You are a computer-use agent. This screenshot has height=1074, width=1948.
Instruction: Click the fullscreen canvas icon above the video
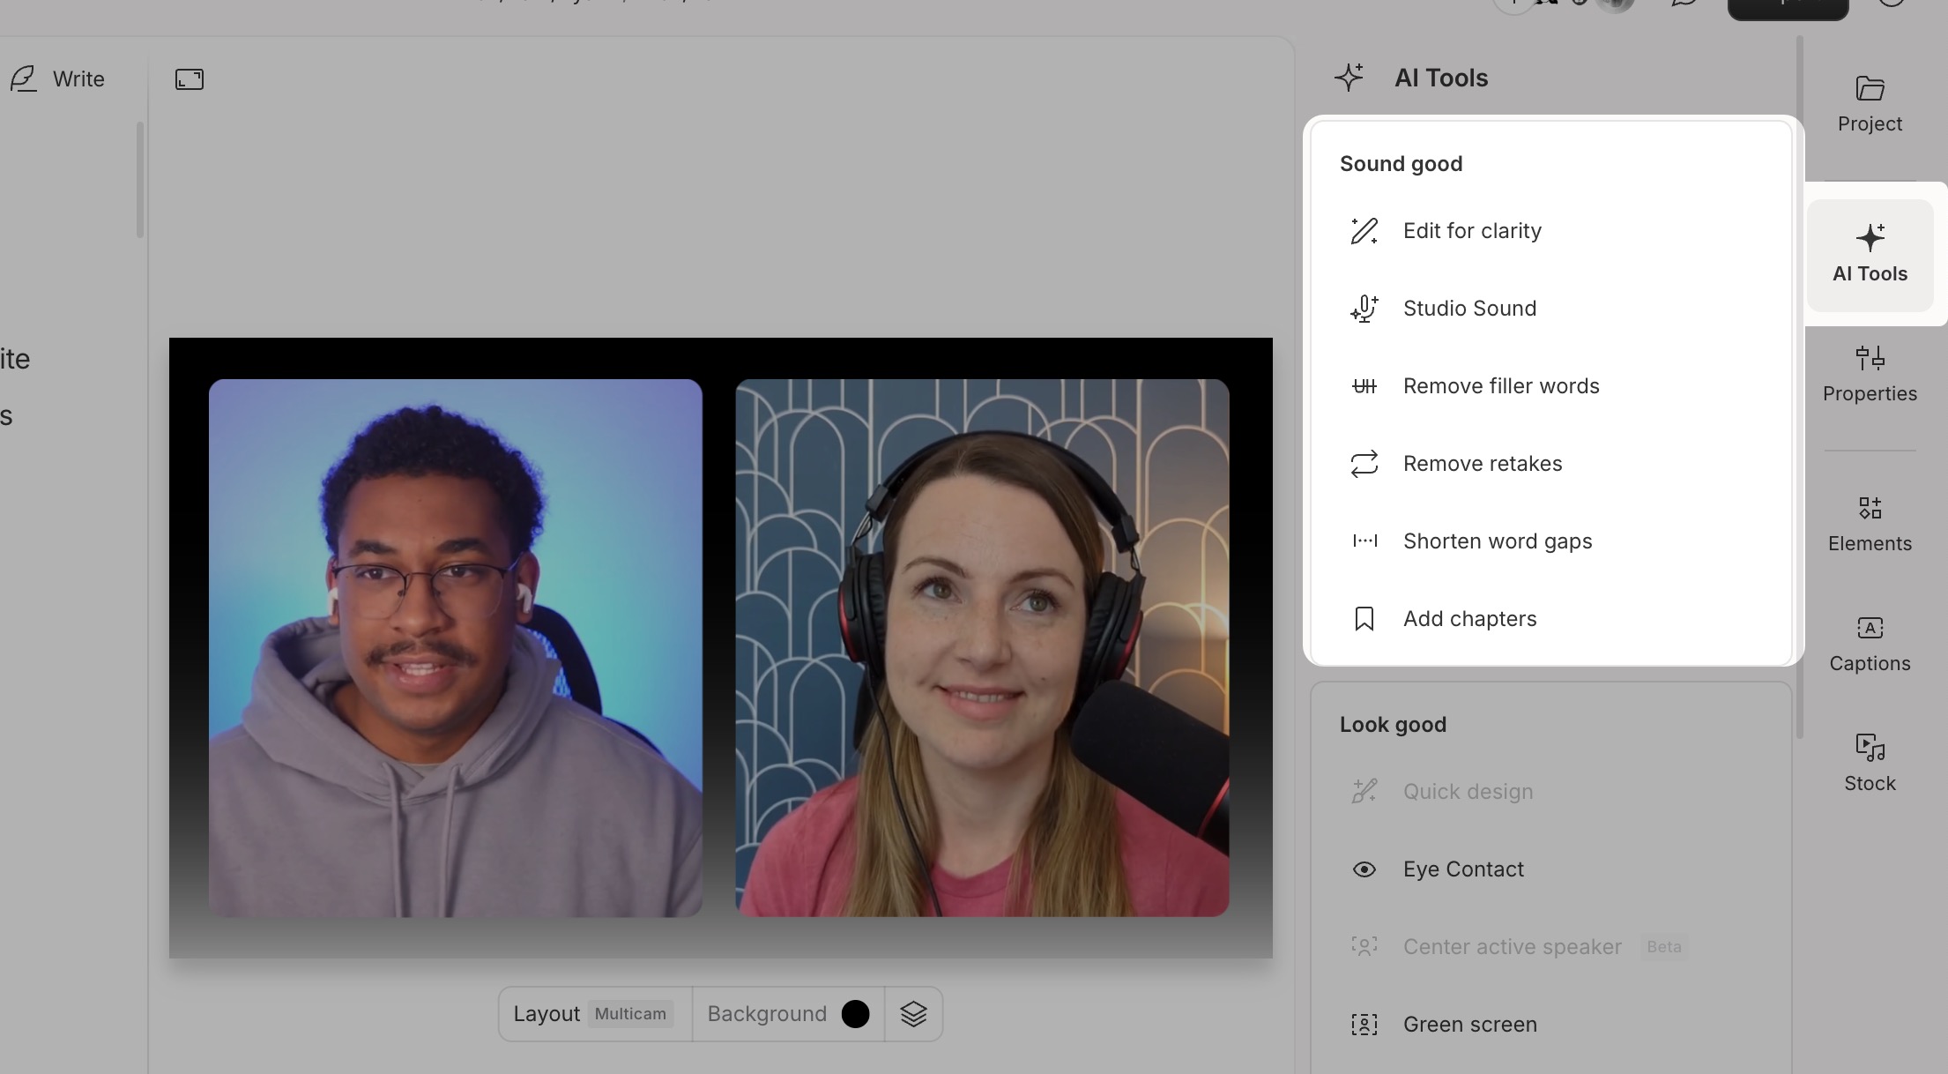pyautogui.click(x=189, y=78)
